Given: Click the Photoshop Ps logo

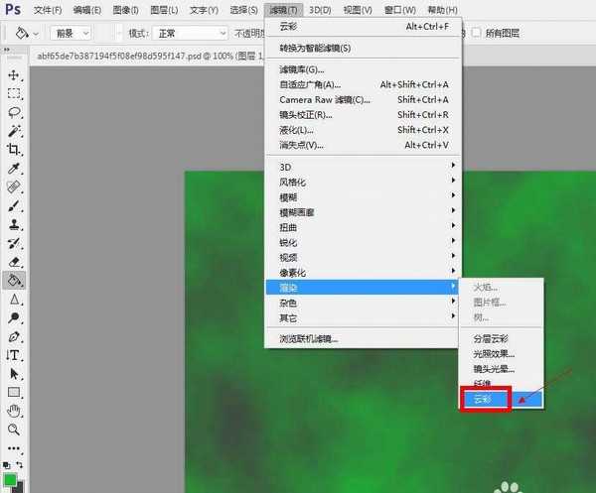Looking at the screenshot, I should coord(13,9).
